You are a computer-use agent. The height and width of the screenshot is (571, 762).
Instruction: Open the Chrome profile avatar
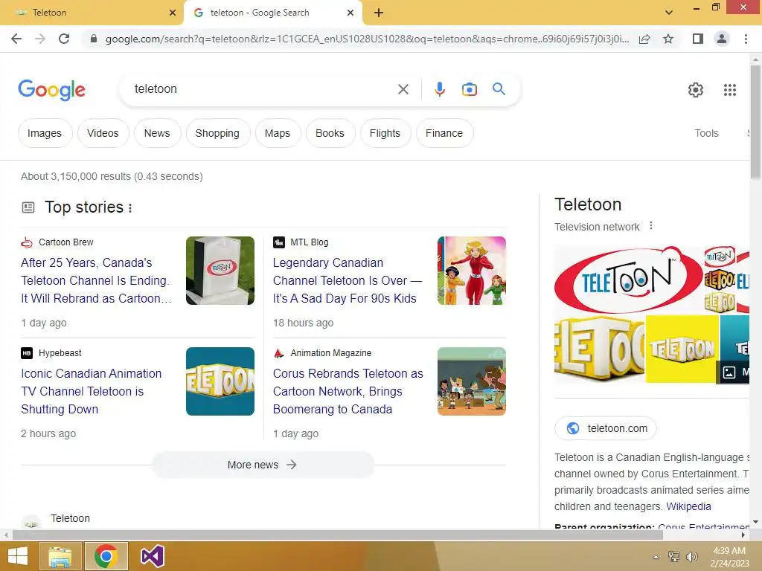(722, 39)
